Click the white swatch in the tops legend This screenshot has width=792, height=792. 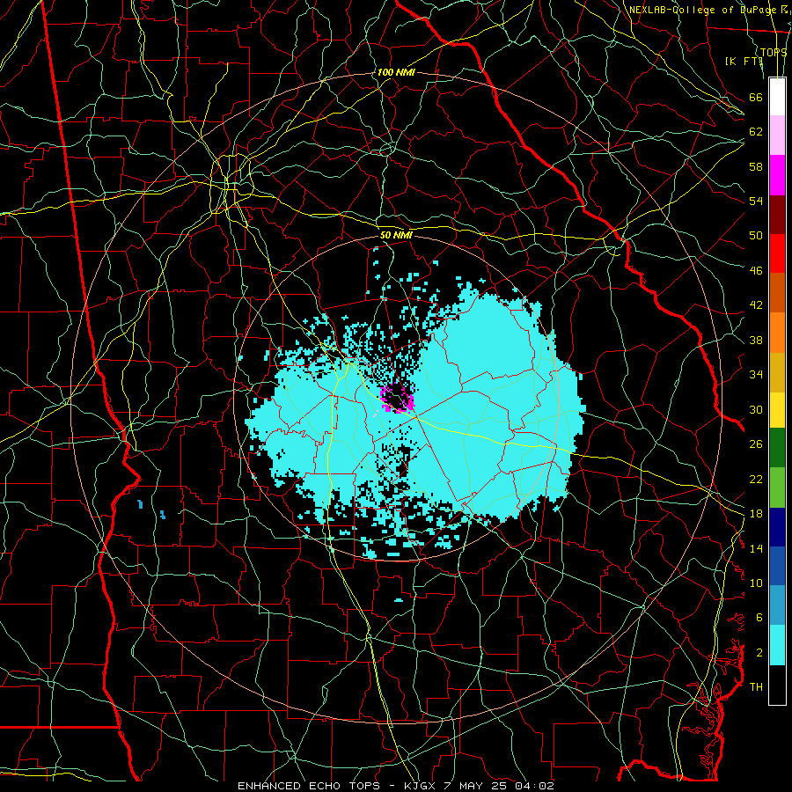tap(777, 97)
